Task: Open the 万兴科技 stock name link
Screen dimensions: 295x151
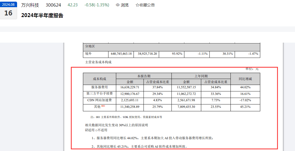Action: coord(30,5)
